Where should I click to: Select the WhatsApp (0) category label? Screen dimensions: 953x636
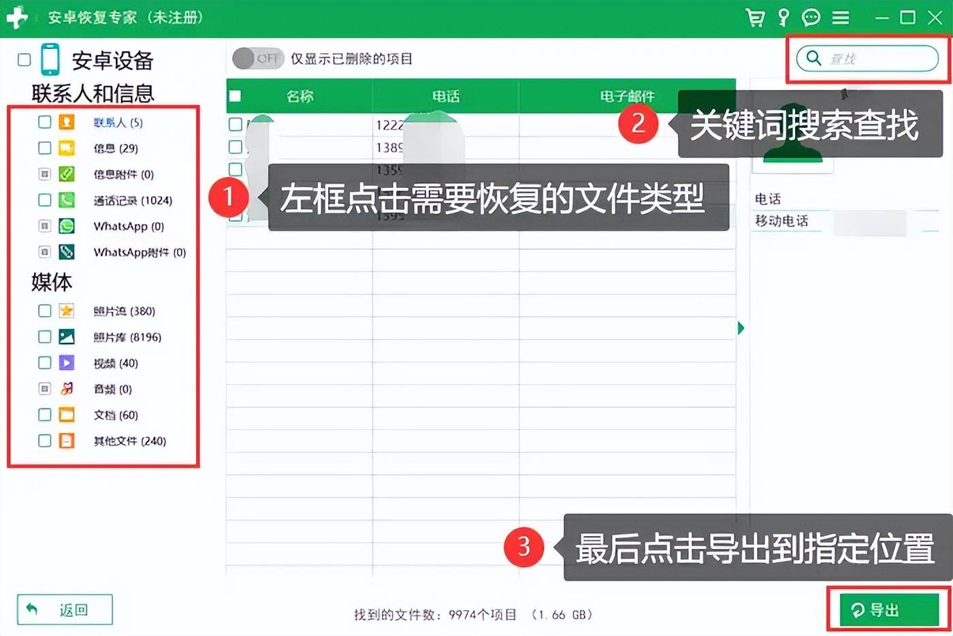[x=129, y=226]
